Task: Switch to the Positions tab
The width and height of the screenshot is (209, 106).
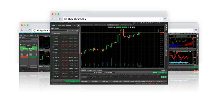Action: 84,70
